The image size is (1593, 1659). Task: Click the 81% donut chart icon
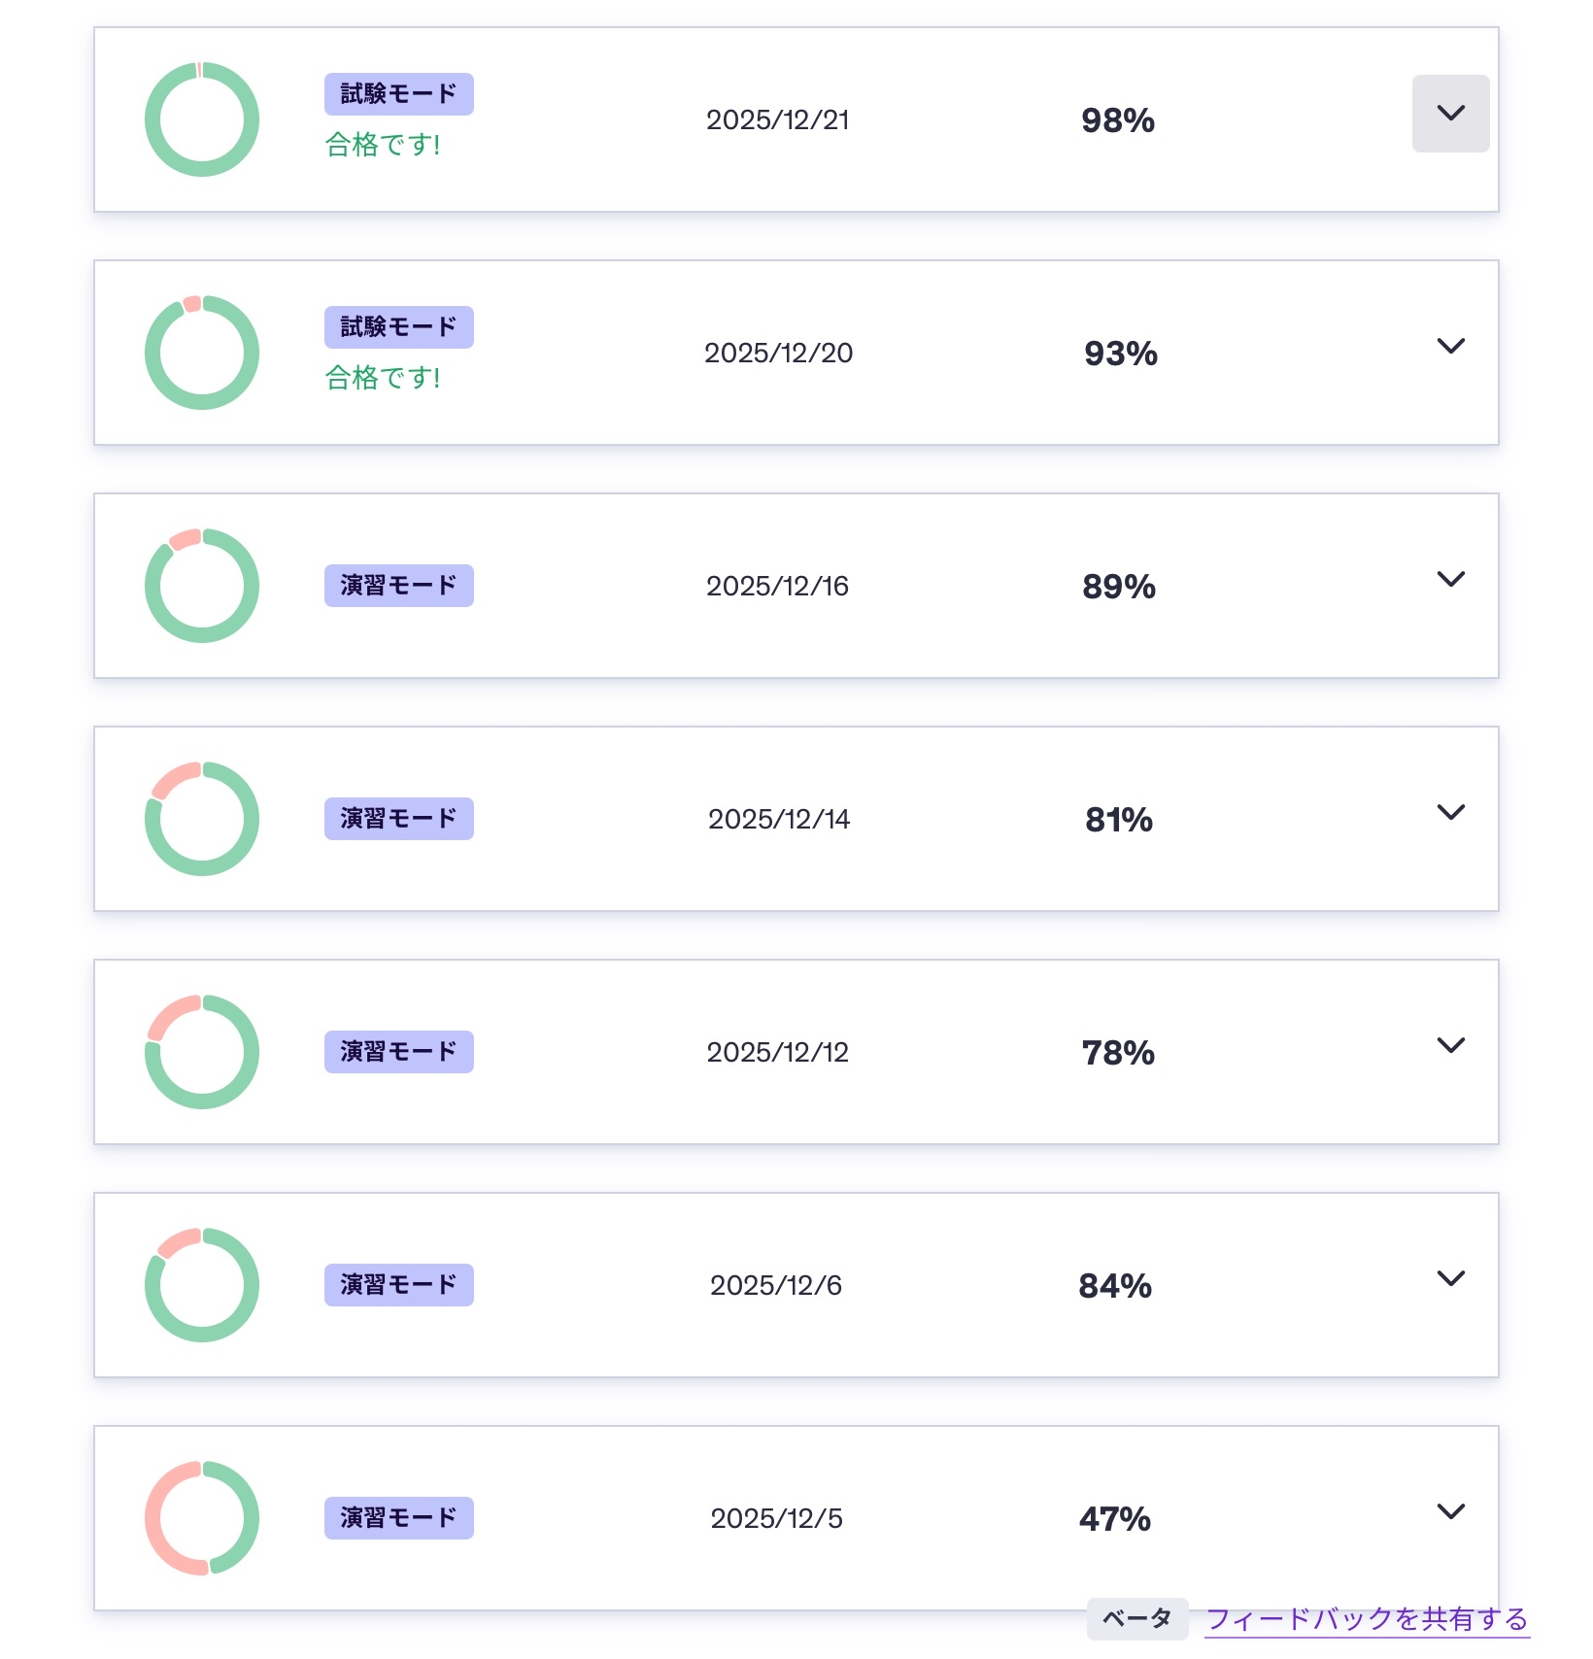pos(202,819)
